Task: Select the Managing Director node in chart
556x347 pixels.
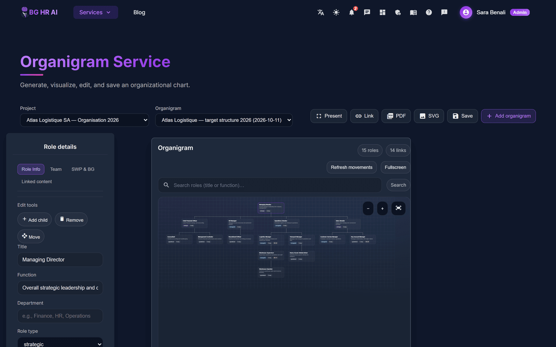Action: (x=271, y=208)
